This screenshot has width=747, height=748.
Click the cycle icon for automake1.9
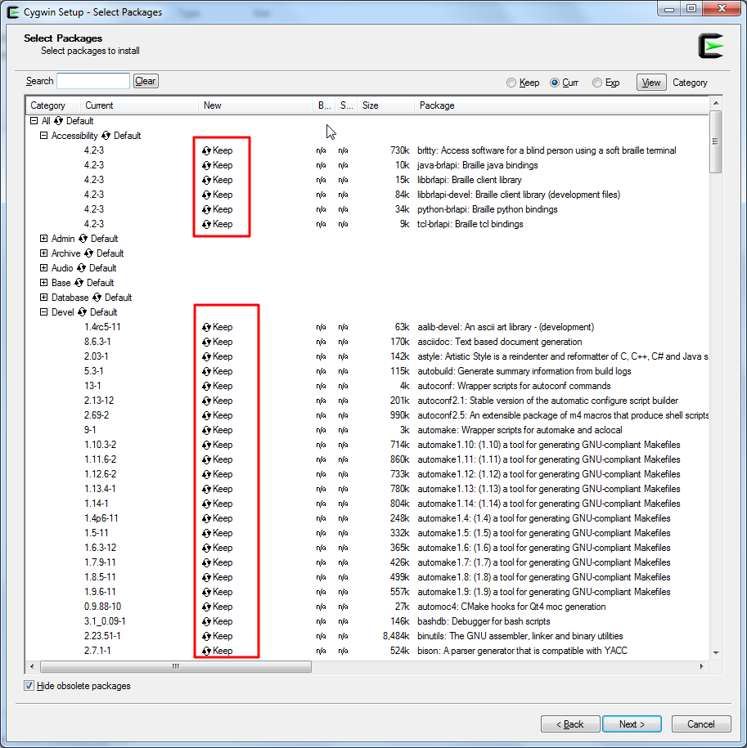point(206,592)
